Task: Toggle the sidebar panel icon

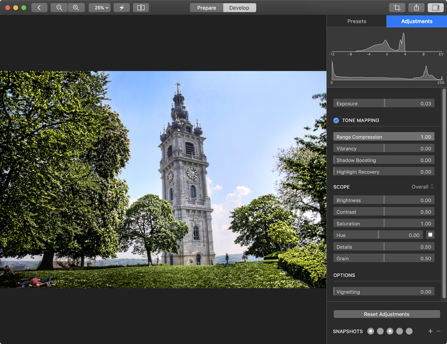Action: pyautogui.click(x=435, y=8)
